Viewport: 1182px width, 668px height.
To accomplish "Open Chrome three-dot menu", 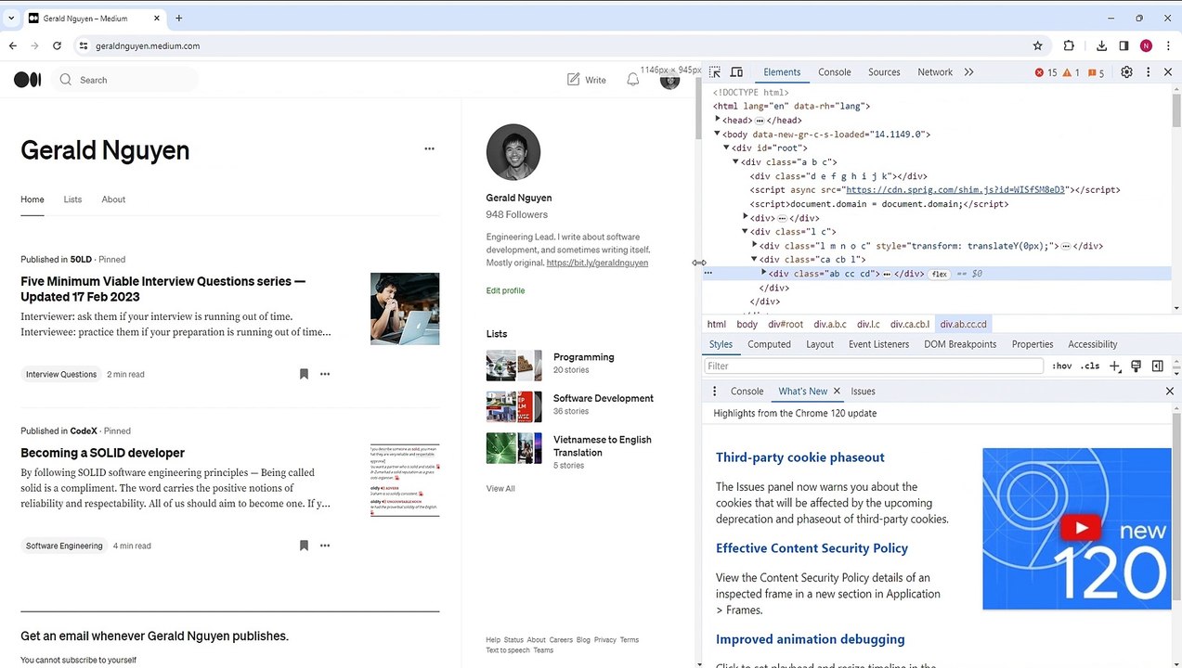I will [1167, 45].
